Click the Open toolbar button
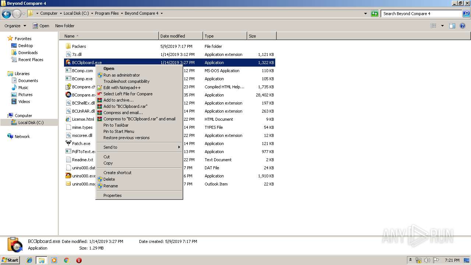 [x=41, y=26]
